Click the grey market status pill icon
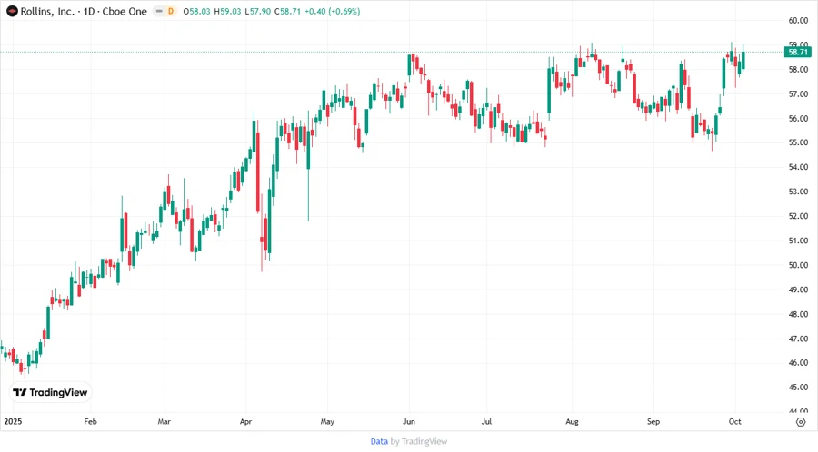Viewport: 818px width, 452px height. (158, 11)
